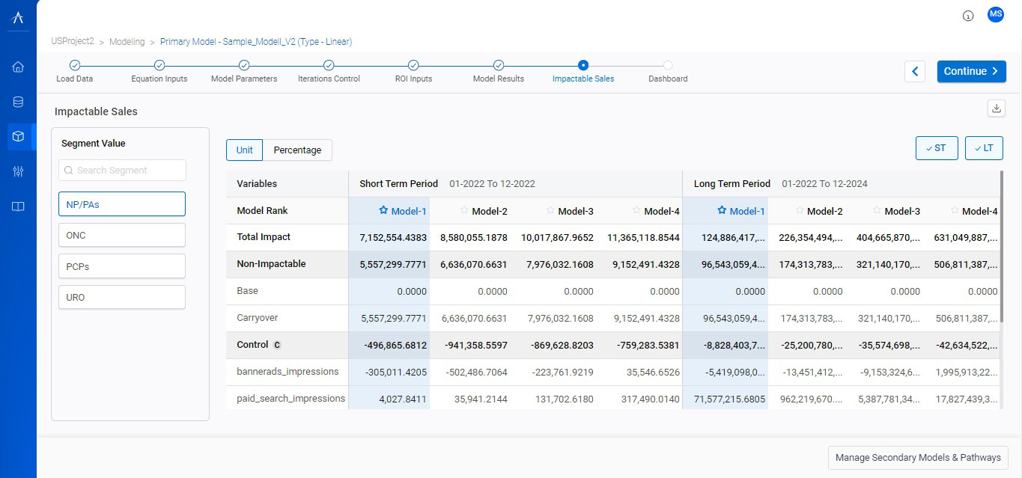This screenshot has width=1022, height=478.
Task: Switch to Percentage view
Action: pyautogui.click(x=297, y=150)
